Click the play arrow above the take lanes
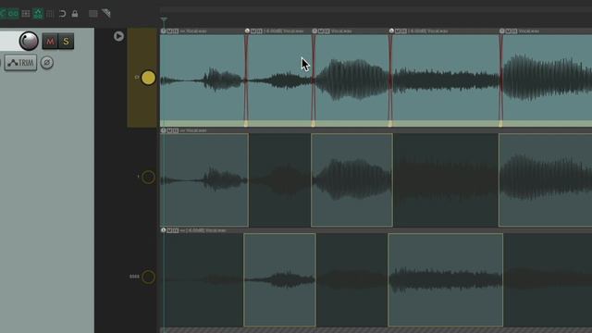The image size is (592, 333). point(118,36)
